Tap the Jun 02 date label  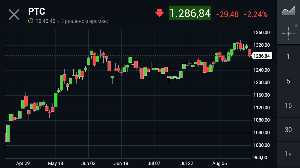point(88,164)
